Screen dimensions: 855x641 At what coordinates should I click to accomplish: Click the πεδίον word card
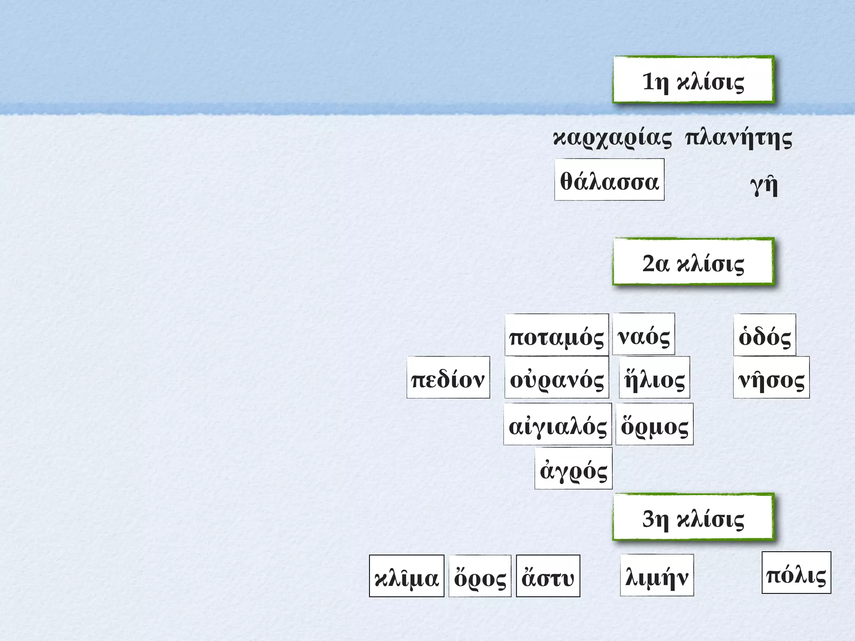pos(448,377)
